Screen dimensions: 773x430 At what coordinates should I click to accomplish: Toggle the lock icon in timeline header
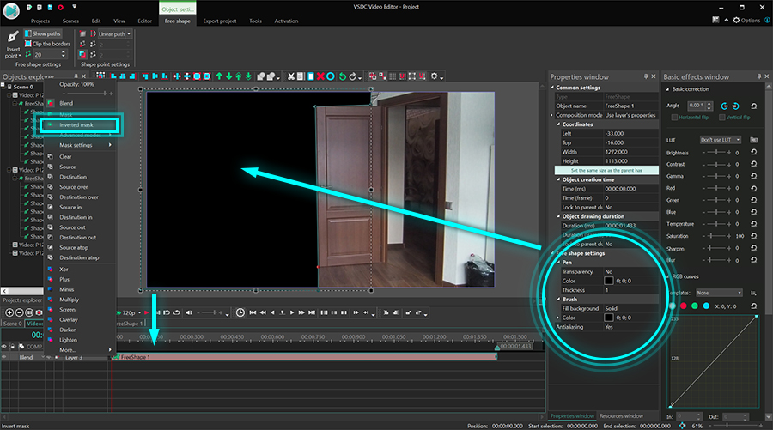click(13, 347)
